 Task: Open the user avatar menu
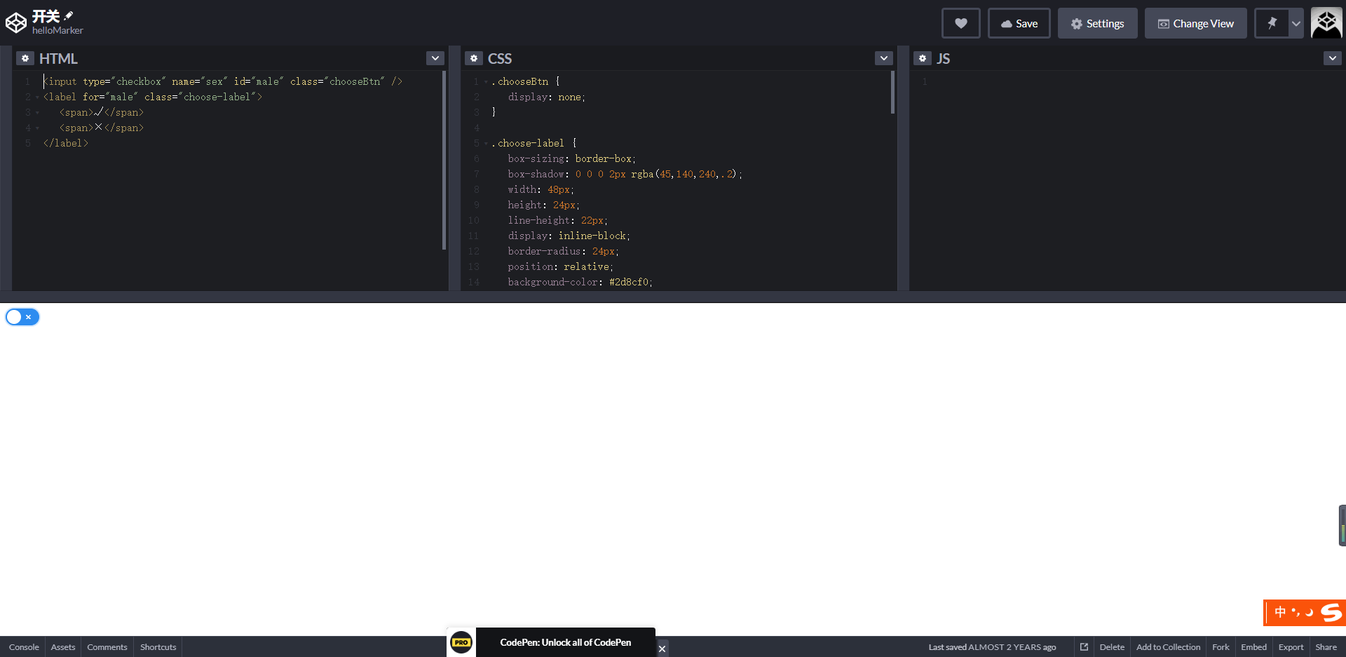tap(1326, 23)
